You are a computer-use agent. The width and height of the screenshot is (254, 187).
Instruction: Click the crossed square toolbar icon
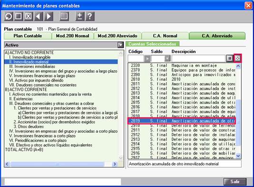(29, 16)
